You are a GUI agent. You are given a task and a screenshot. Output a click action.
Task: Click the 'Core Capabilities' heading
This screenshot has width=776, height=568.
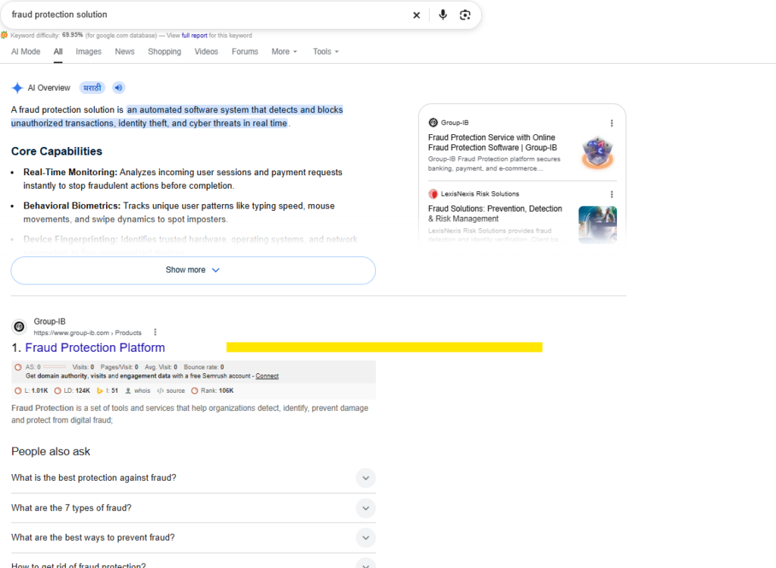[x=57, y=152]
